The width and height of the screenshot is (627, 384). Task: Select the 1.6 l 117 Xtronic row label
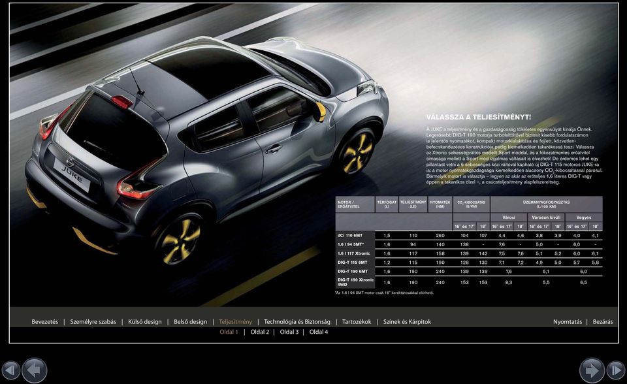[354, 253]
